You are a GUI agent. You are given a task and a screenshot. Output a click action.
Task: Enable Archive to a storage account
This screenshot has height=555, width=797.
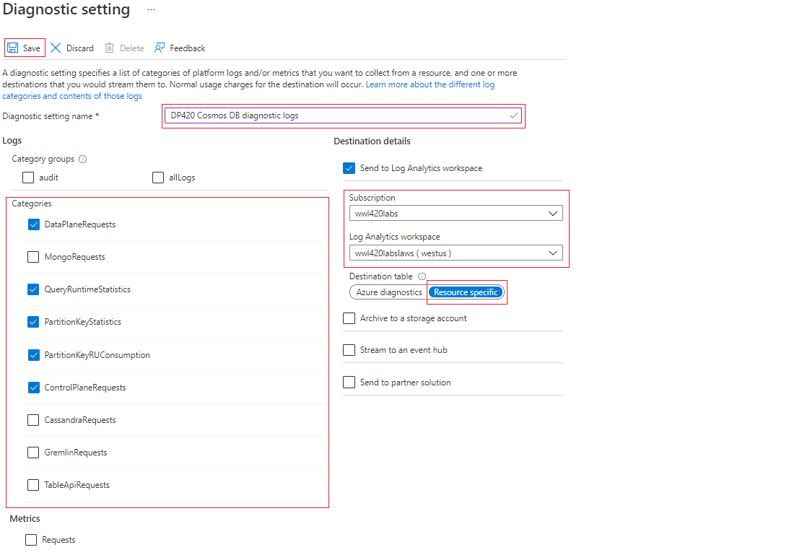[349, 318]
